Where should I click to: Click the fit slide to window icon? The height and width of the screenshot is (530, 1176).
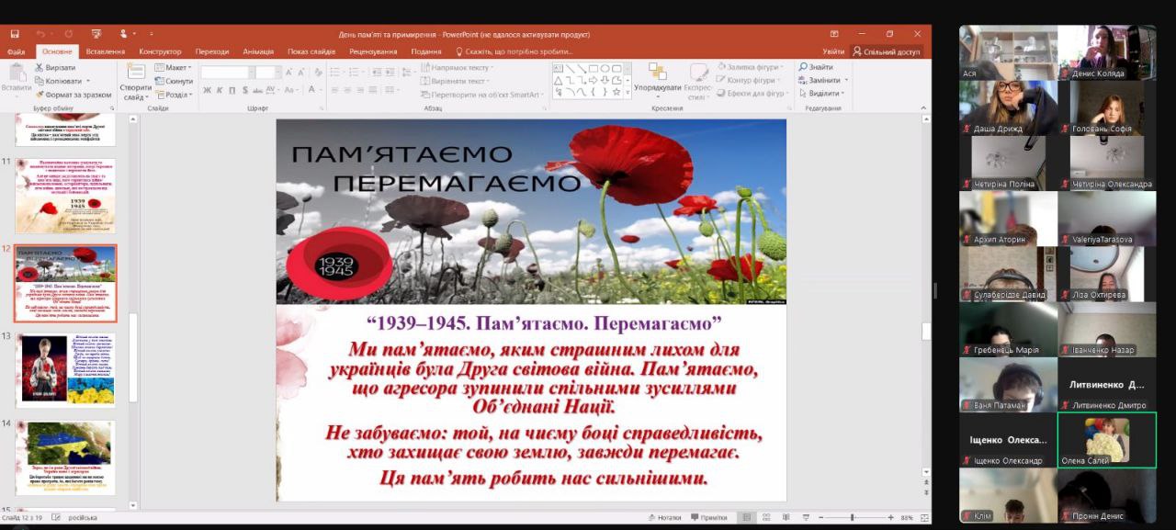[920, 517]
